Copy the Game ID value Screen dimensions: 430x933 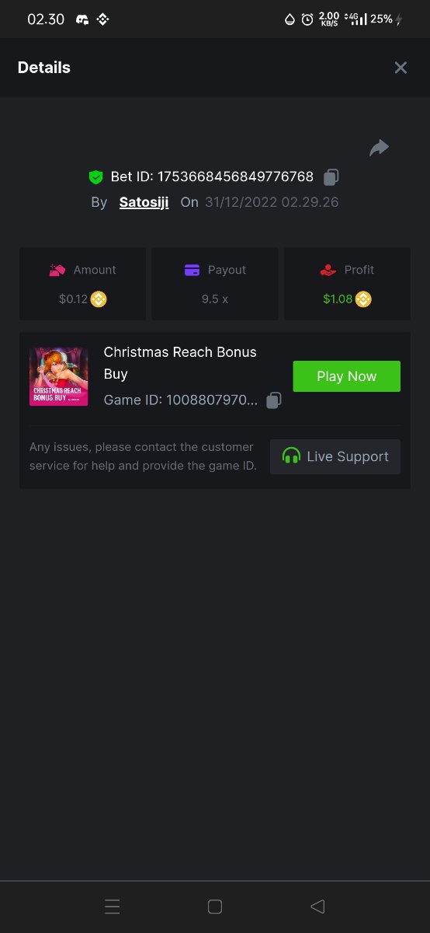pos(273,400)
